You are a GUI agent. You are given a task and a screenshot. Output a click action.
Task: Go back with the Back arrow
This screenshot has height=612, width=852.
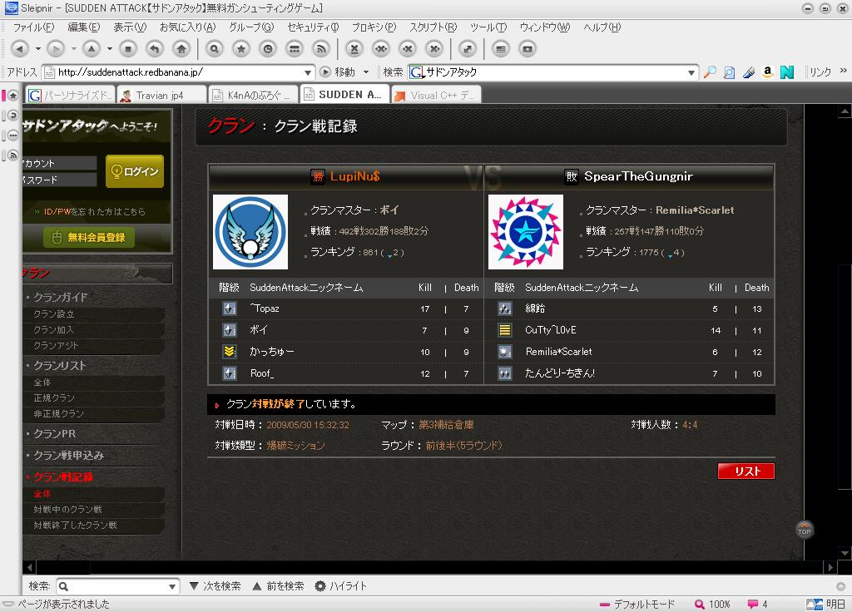[20, 49]
